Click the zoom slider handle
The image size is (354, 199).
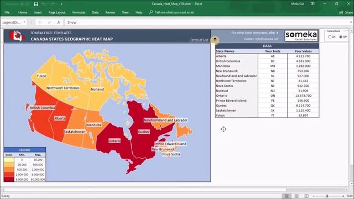(327, 196)
